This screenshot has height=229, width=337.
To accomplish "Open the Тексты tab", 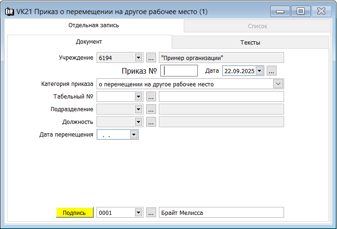I will [250, 42].
